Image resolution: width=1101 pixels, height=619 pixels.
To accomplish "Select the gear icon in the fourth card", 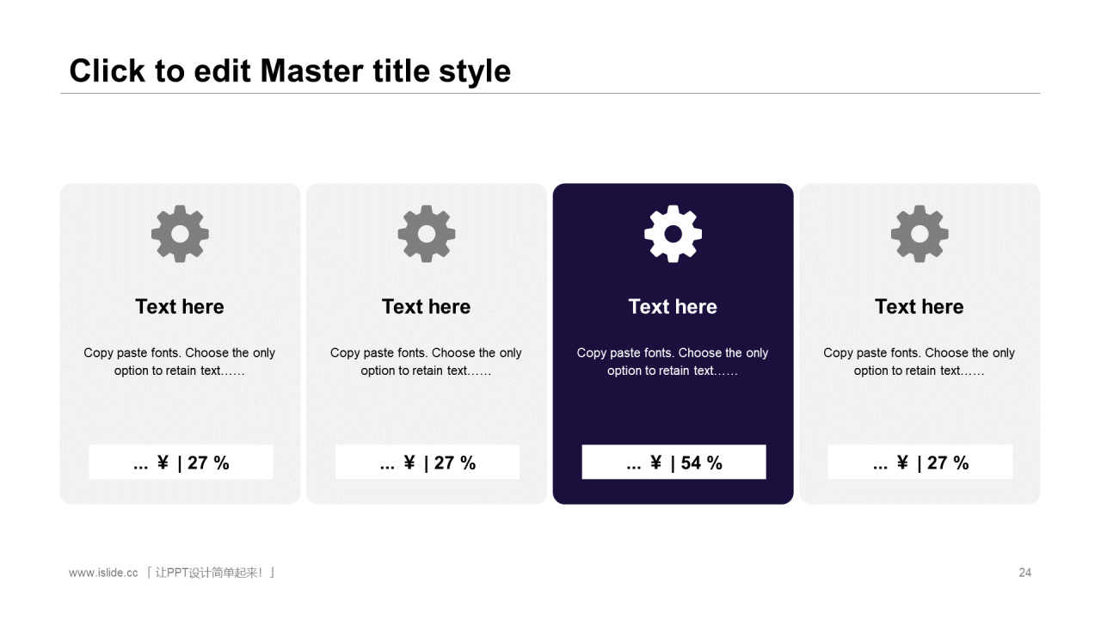I will 920,234.
